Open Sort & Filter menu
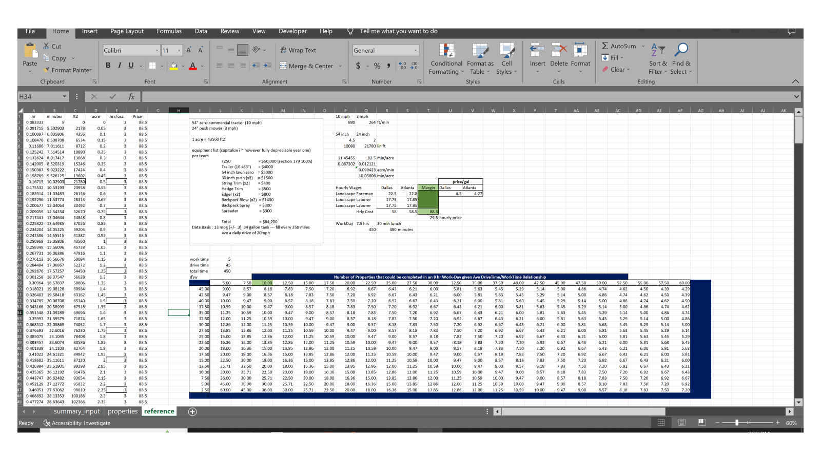Image resolution: width=821 pixels, height=461 pixels. click(x=658, y=59)
